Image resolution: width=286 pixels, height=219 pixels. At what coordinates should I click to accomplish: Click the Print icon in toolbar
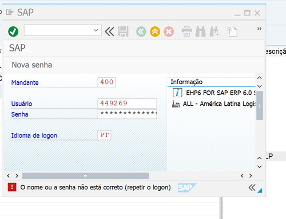[x=186, y=31]
